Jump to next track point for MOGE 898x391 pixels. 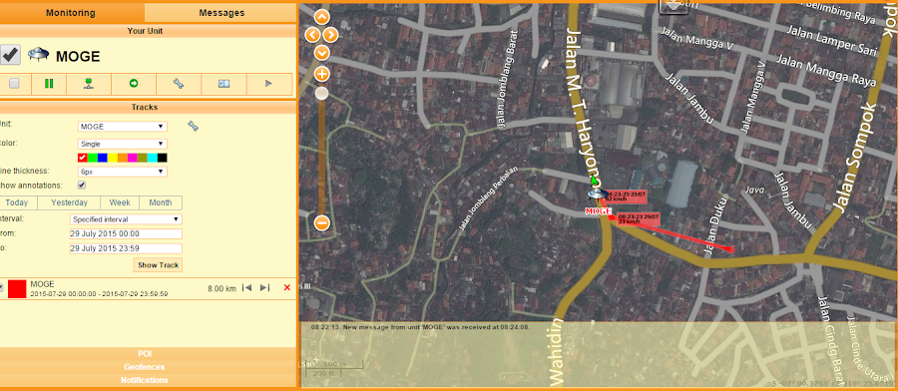(264, 287)
